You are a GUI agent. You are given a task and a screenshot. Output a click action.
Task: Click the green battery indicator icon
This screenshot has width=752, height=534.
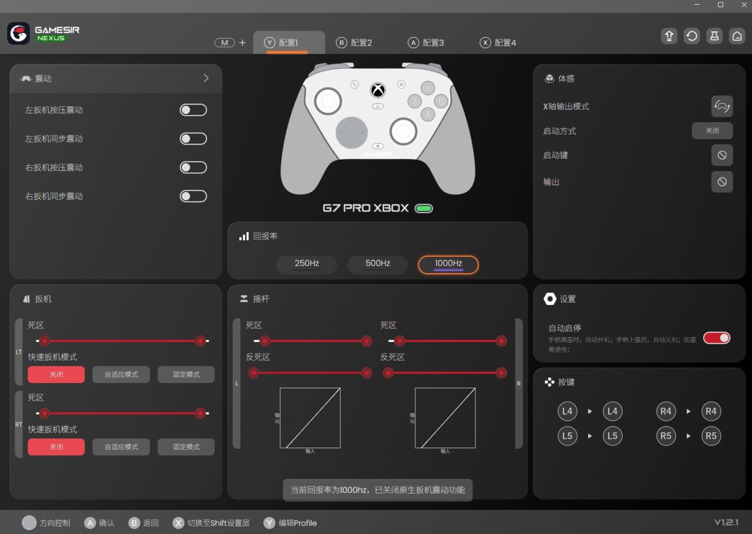coord(424,209)
